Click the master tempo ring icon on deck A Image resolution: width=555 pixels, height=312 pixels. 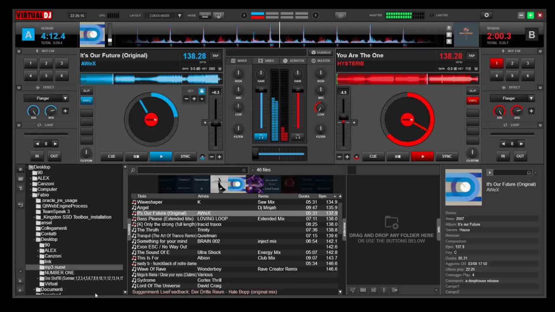coord(202,157)
